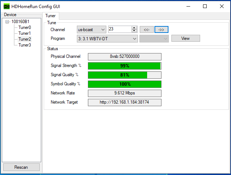Open the empty dropdown beside Program
The height and width of the screenshot is (175, 231).
154,38
